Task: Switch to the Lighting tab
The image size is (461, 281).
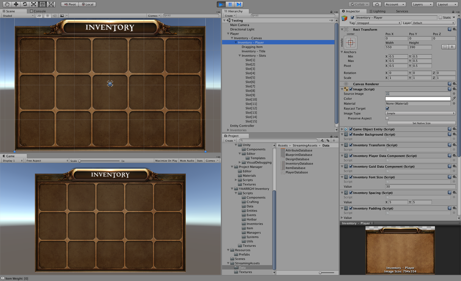Action: [x=377, y=11]
